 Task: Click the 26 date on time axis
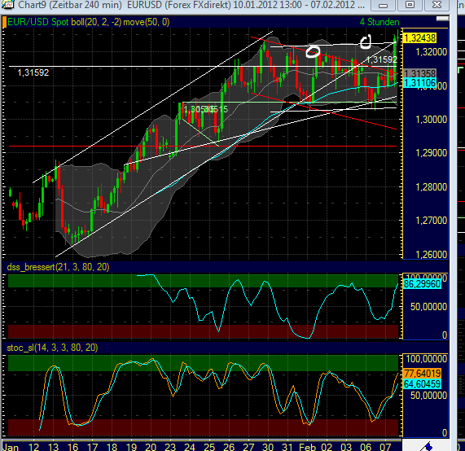(x=229, y=447)
